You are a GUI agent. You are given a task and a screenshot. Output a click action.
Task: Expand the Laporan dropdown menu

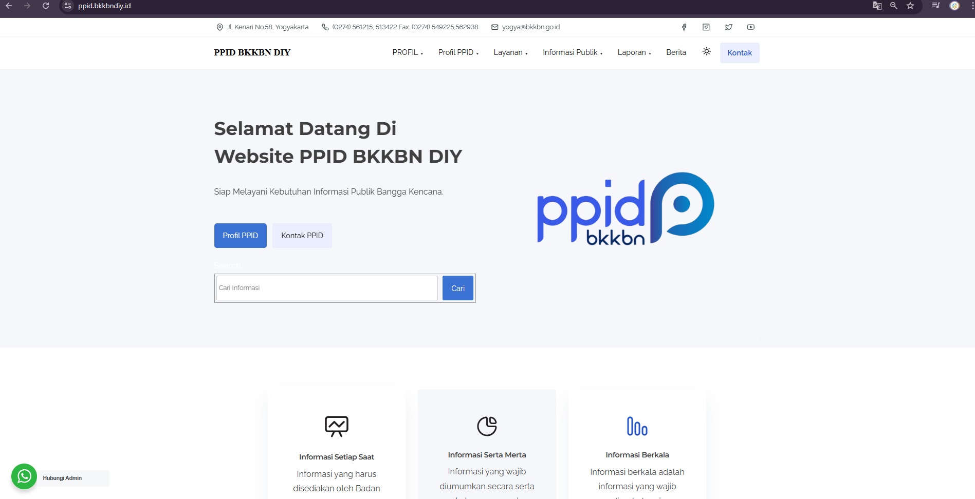[x=634, y=52]
